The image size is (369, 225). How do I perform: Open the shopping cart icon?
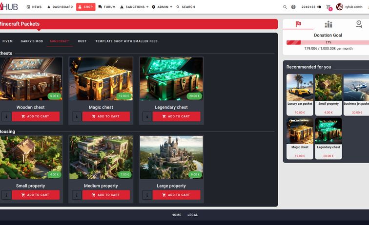click(x=328, y=7)
